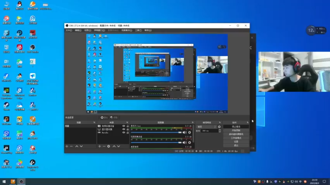330x185 pixels.
Task: Click the taskbar clock showing 23:10
Action: (314, 181)
